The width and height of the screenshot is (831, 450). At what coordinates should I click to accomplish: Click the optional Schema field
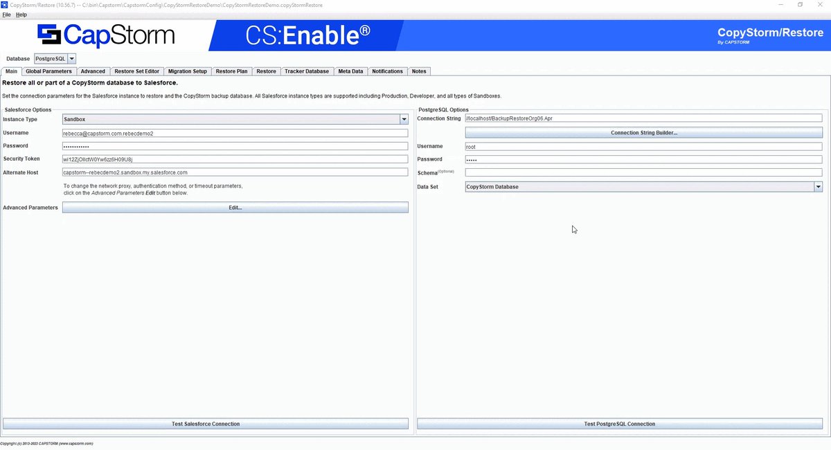tap(643, 172)
